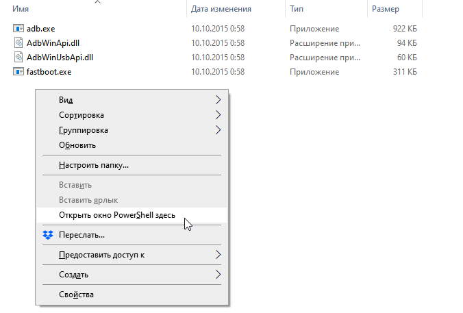
Task: Click the AdbWinUsbApi.dll file icon
Action: pyautogui.click(x=18, y=57)
